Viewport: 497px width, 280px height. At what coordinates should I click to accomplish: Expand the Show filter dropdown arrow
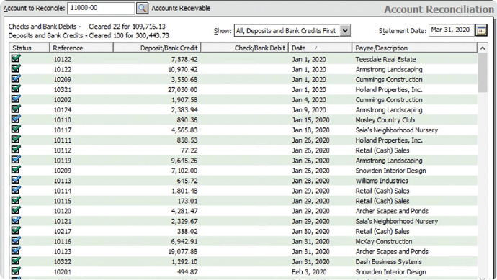[x=345, y=31]
